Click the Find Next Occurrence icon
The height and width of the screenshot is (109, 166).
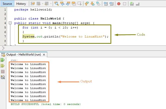(68, 4)
